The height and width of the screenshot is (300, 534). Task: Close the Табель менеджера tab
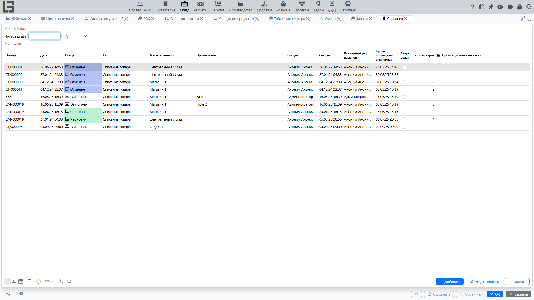point(308,19)
